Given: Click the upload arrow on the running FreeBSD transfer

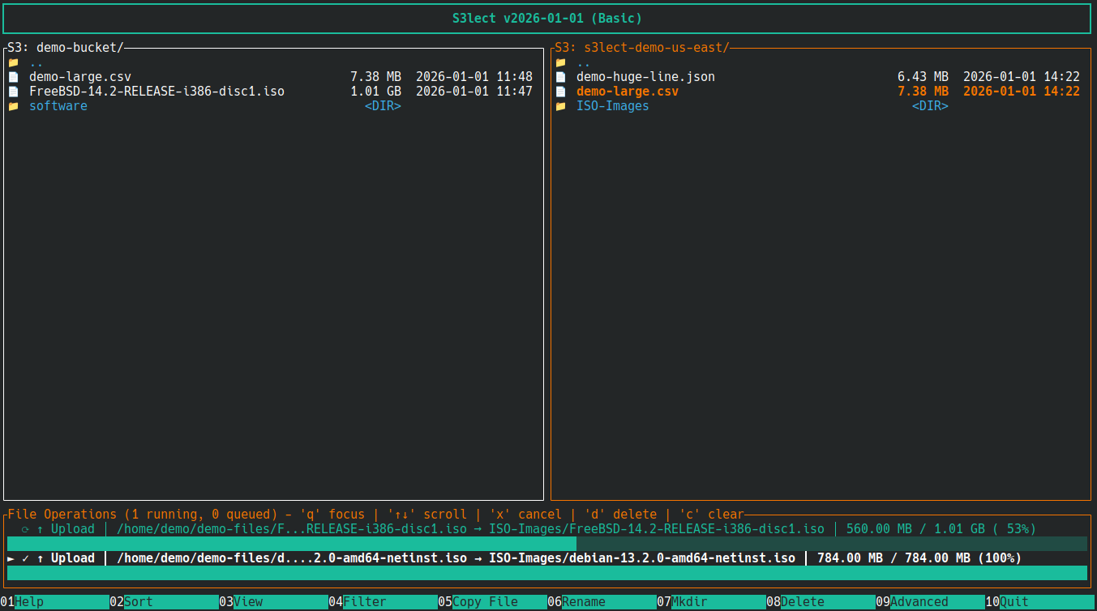Looking at the screenshot, I should [40, 529].
